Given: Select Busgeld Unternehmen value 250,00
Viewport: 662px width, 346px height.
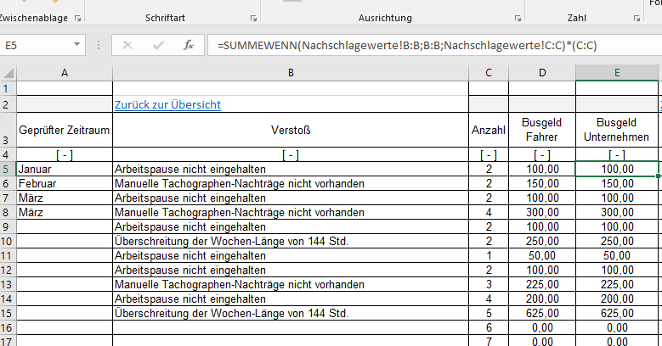Looking at the screenshot, I should [617, 241].
